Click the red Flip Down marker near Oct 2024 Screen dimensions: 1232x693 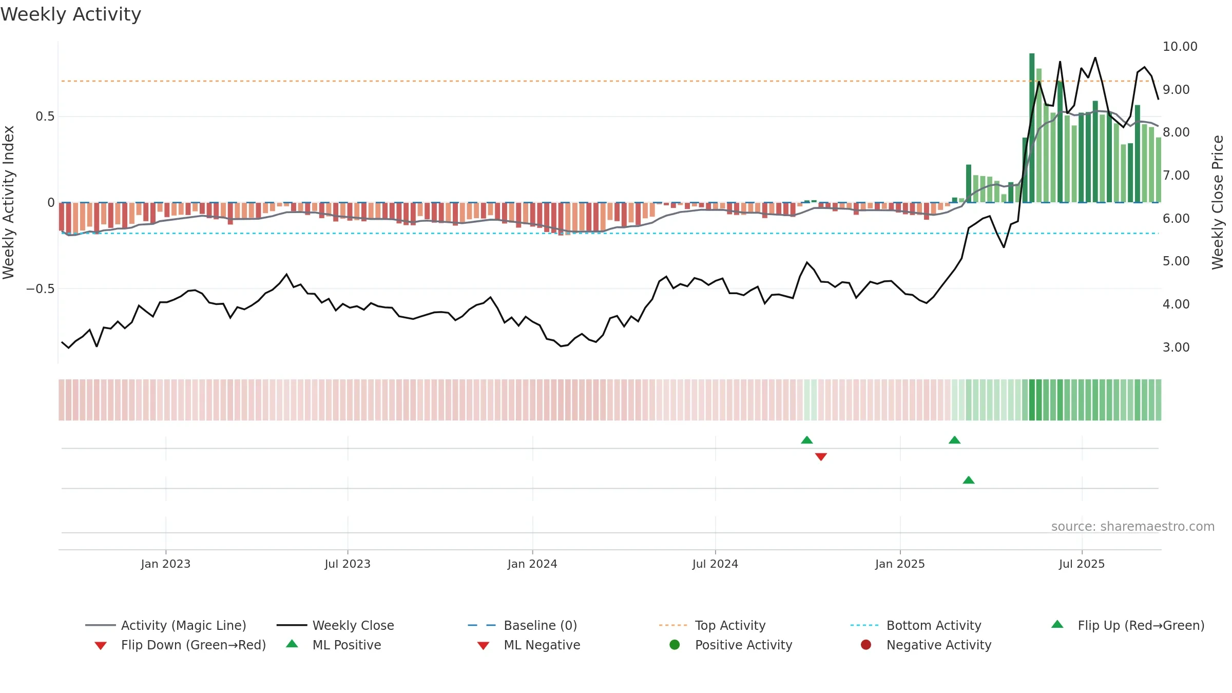click(x=821, y=457)
